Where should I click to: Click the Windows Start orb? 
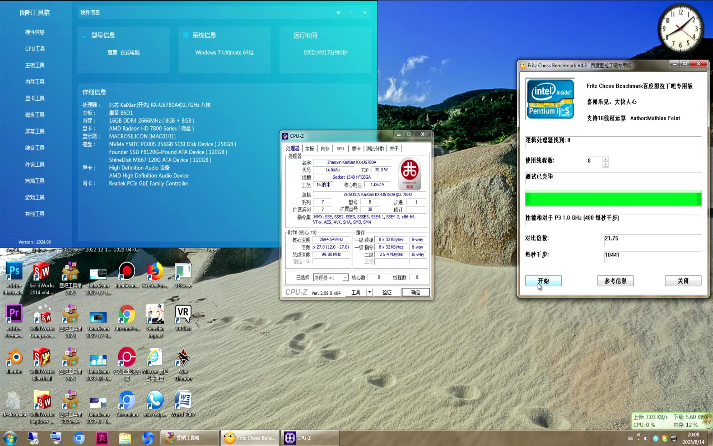10,438
